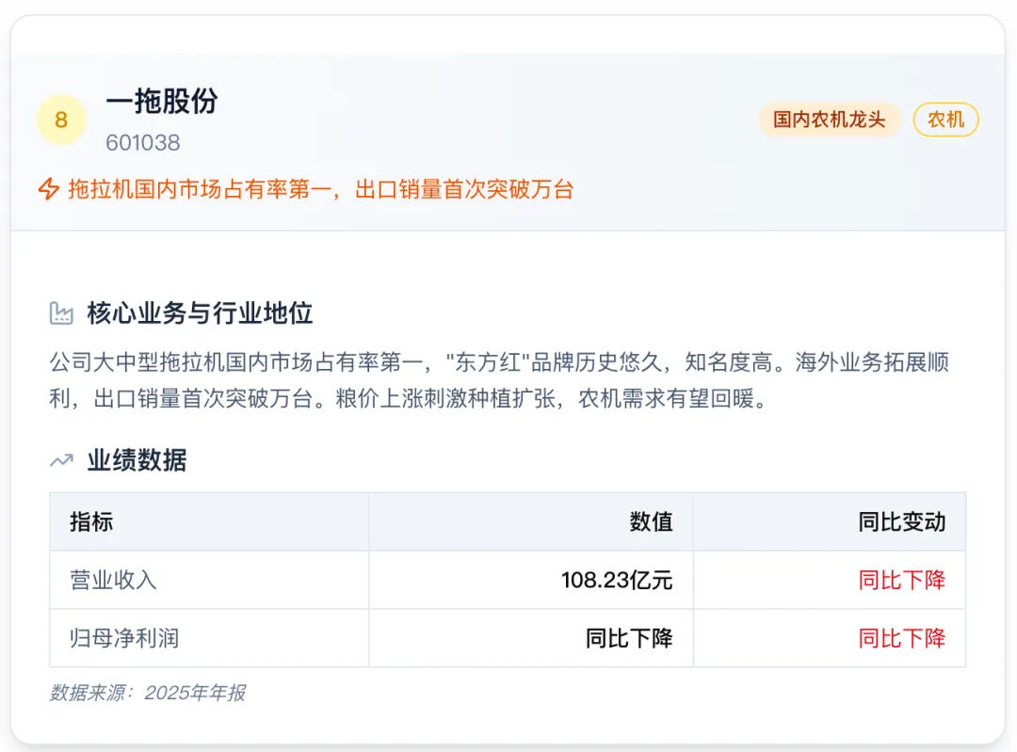Image resolution: width=1017 pixels, height=752 pixels.
Task: Click the trending arrow icon beside 业绩数据
Action: (61, 461)
